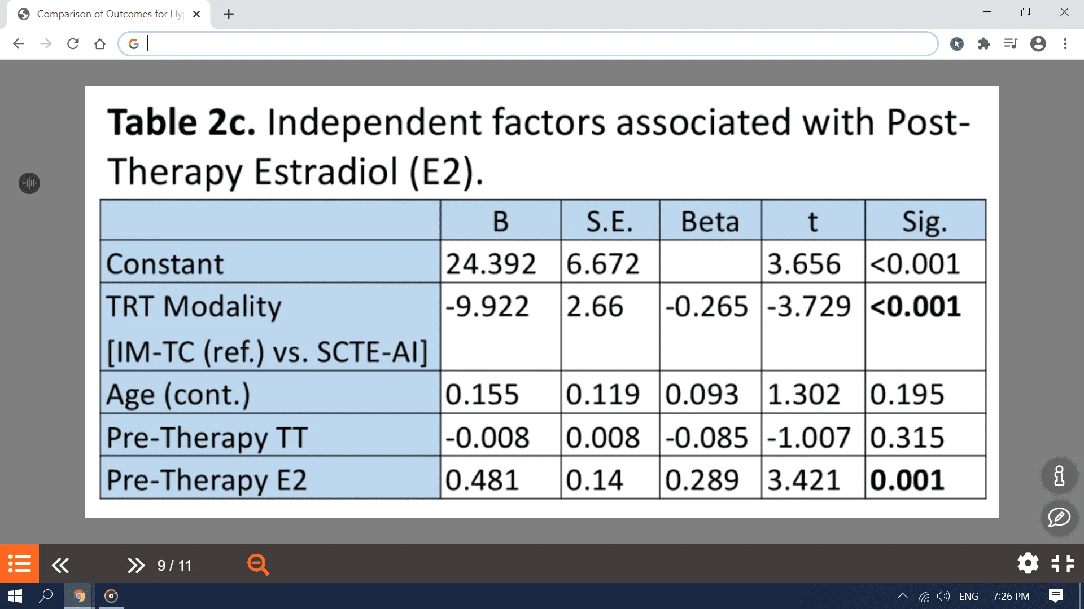Open a new browser tab
Image resolution: width=1084 pixels, height=609 pixels.
tap(229, 14)
